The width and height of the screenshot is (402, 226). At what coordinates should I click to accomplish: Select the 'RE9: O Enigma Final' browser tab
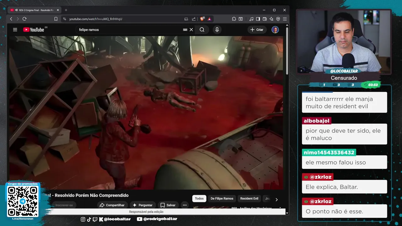[35, 10]
